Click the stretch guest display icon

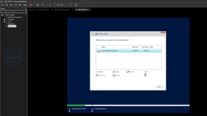[x=76, y=5]
